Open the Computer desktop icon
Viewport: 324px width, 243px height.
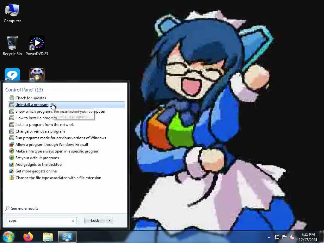[x=12, y=13]
